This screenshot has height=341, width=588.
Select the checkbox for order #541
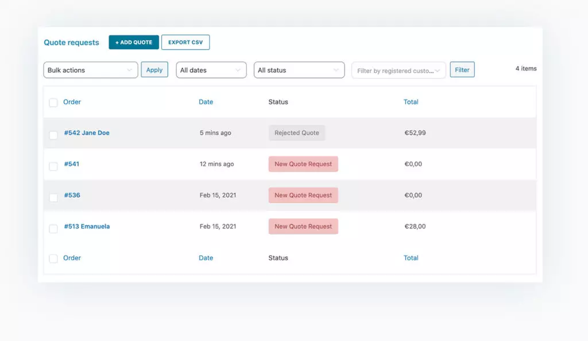coord(53,166)
